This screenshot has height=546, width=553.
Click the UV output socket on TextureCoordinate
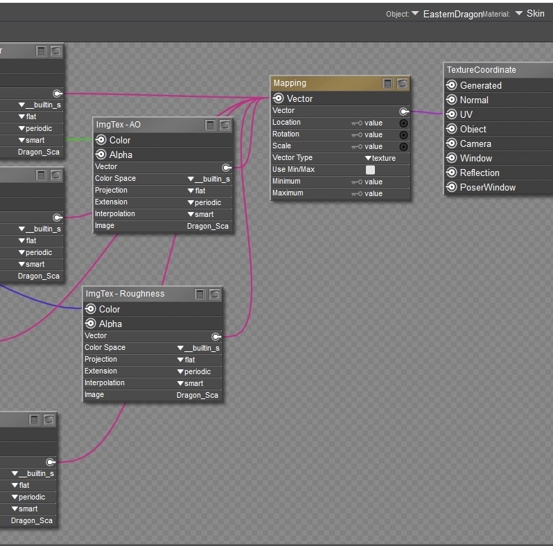pyautogui.click(x=452, y=114)
